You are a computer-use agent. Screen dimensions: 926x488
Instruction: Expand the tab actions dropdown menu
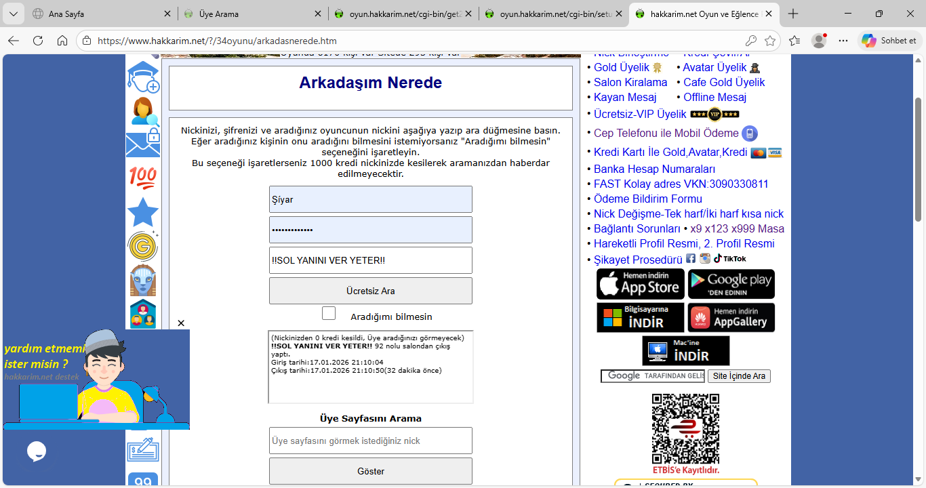click(x=13, y=14)
